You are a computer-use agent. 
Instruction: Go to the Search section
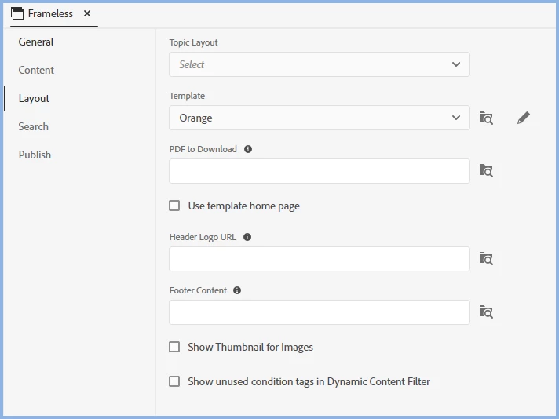click(34, 126)
